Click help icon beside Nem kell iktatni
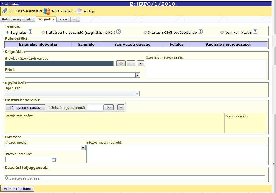276x193 pixels. pyautogui.click(x=255, y=32)
